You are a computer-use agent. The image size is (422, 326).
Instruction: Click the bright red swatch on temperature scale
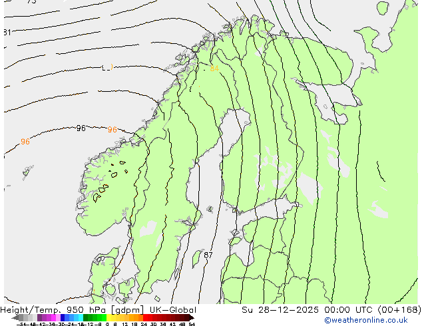click(x=145, y=317)
